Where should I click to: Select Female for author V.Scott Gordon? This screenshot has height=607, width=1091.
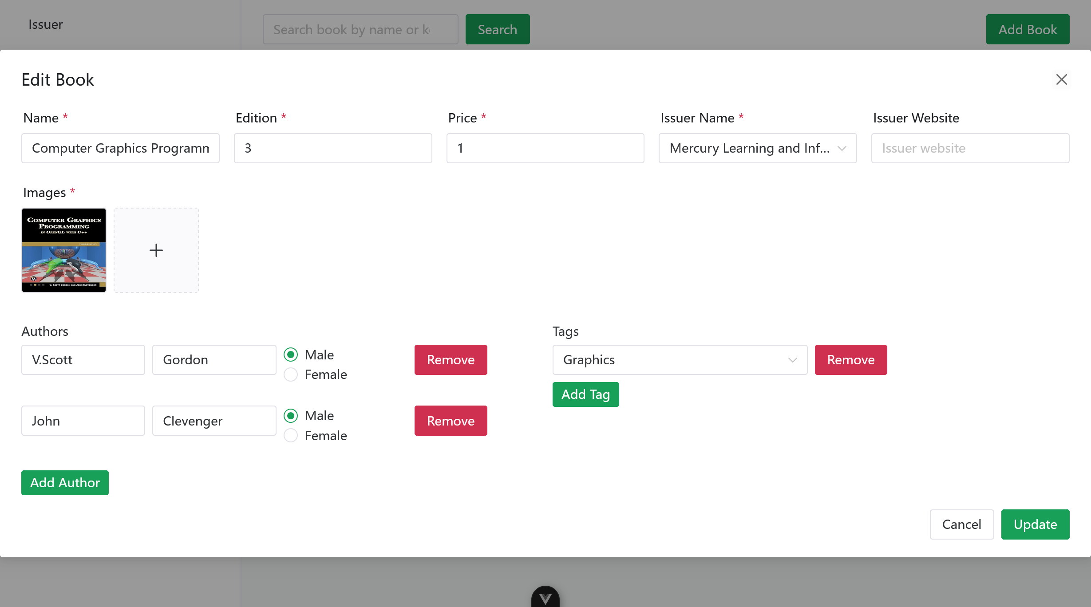(x=291, y=374)
